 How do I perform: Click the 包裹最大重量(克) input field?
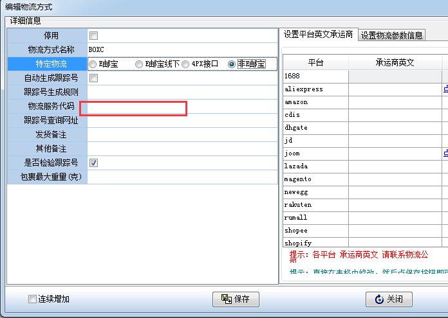pyautogui.click(x=182, y=177)
